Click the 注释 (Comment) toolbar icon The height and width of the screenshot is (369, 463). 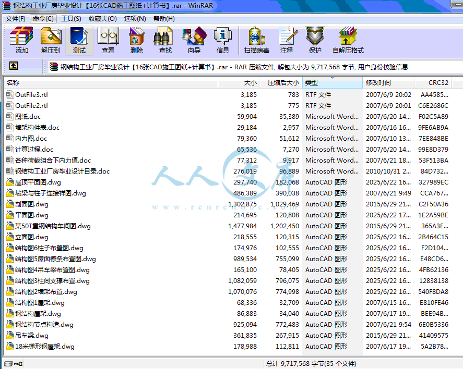[x=288, y=36]
